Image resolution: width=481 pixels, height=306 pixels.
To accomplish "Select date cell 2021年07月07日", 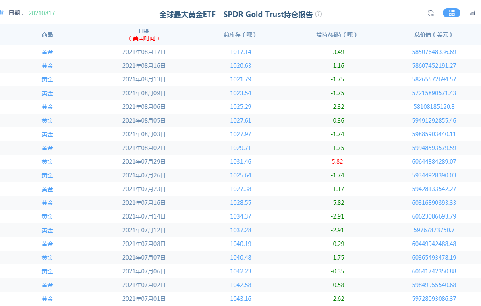I will click(x=144, y=258).
